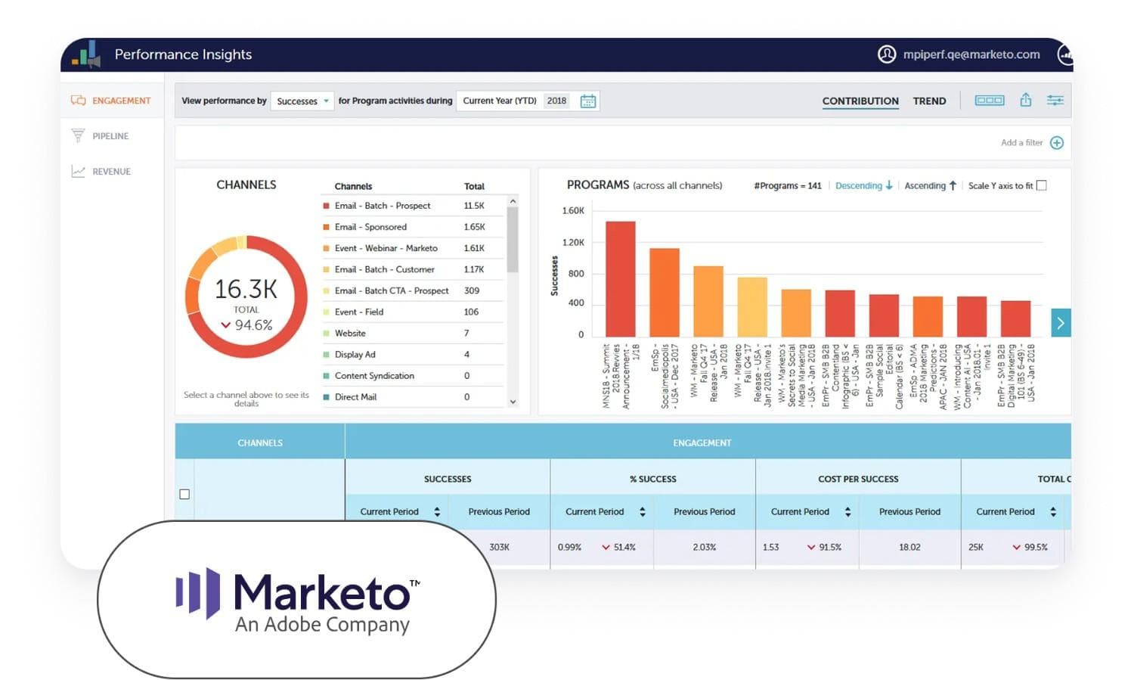Click the Add a filter plus icon

click(x=1057, y=143)
